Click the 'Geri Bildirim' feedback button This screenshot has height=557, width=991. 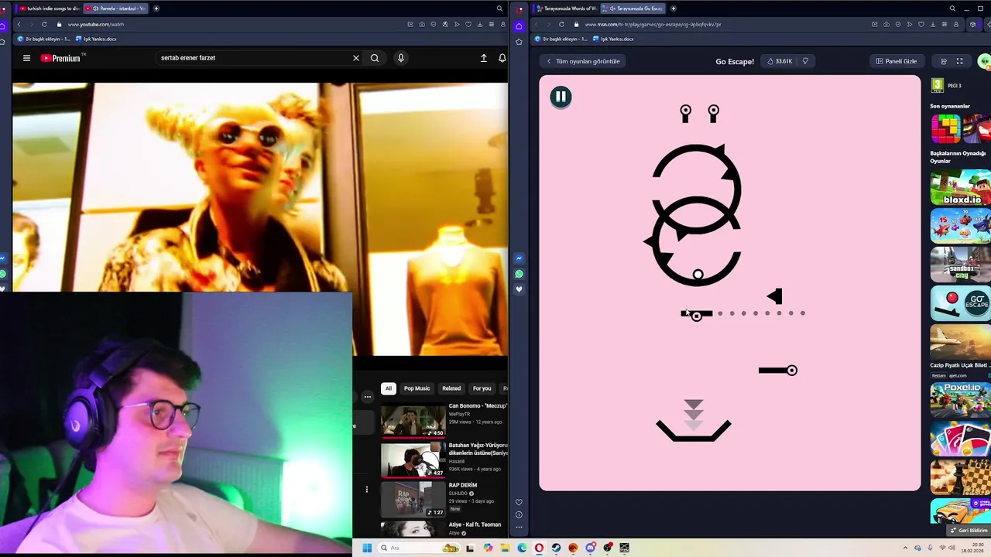pyautogui.click(x=969, y=531)
